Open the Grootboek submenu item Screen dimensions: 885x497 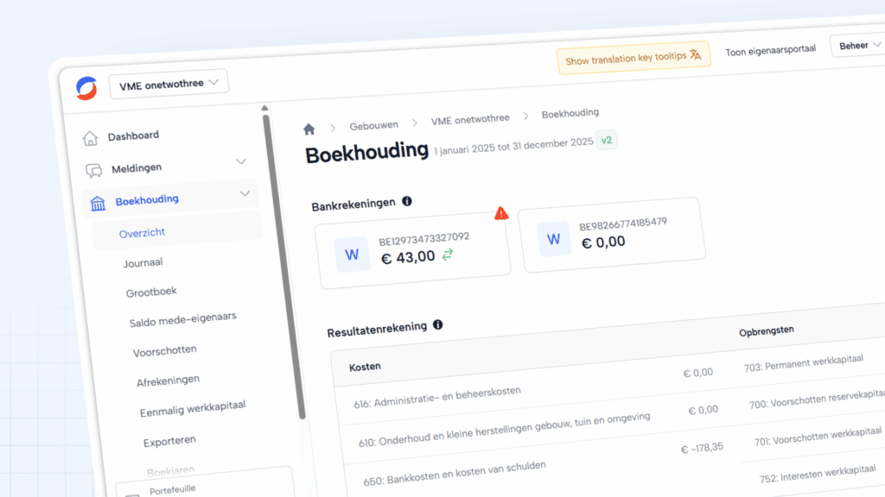(151, 292)
